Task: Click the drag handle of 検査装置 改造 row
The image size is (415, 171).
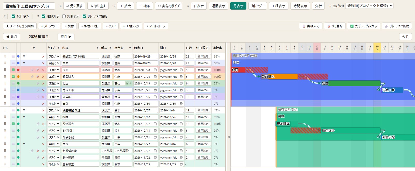Action: click(5, 110)
